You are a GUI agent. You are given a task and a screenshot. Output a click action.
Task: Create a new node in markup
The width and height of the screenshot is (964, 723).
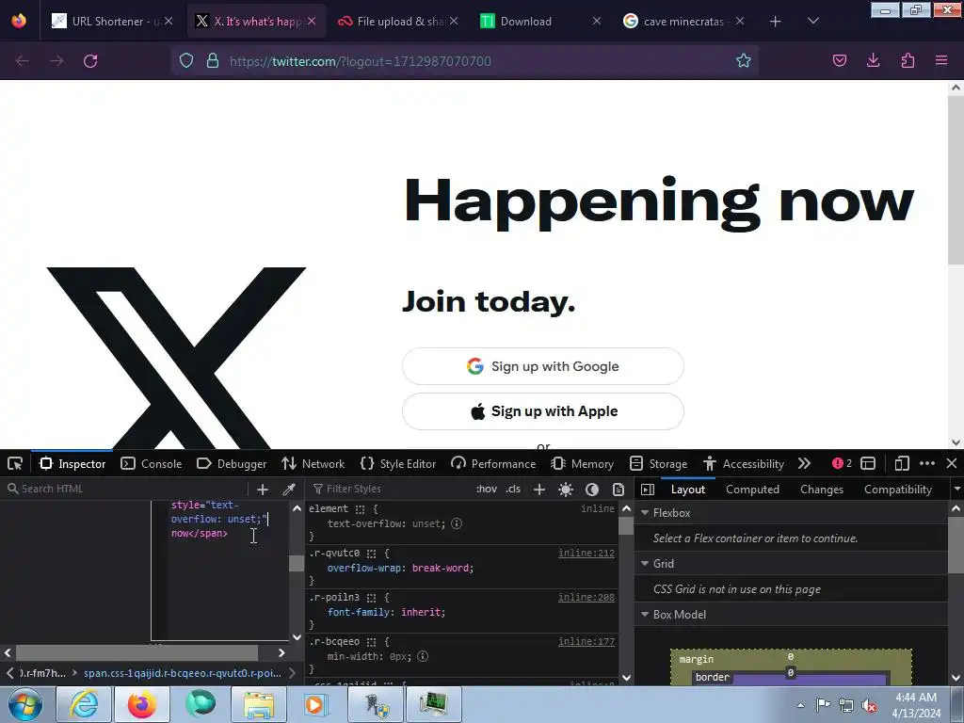click(x=263, y=489)
